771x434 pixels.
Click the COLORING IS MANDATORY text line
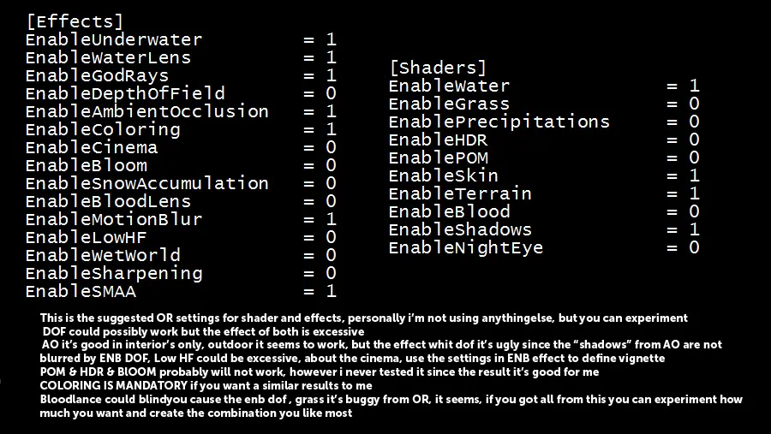pyautogui.click(x=206, y=385)
